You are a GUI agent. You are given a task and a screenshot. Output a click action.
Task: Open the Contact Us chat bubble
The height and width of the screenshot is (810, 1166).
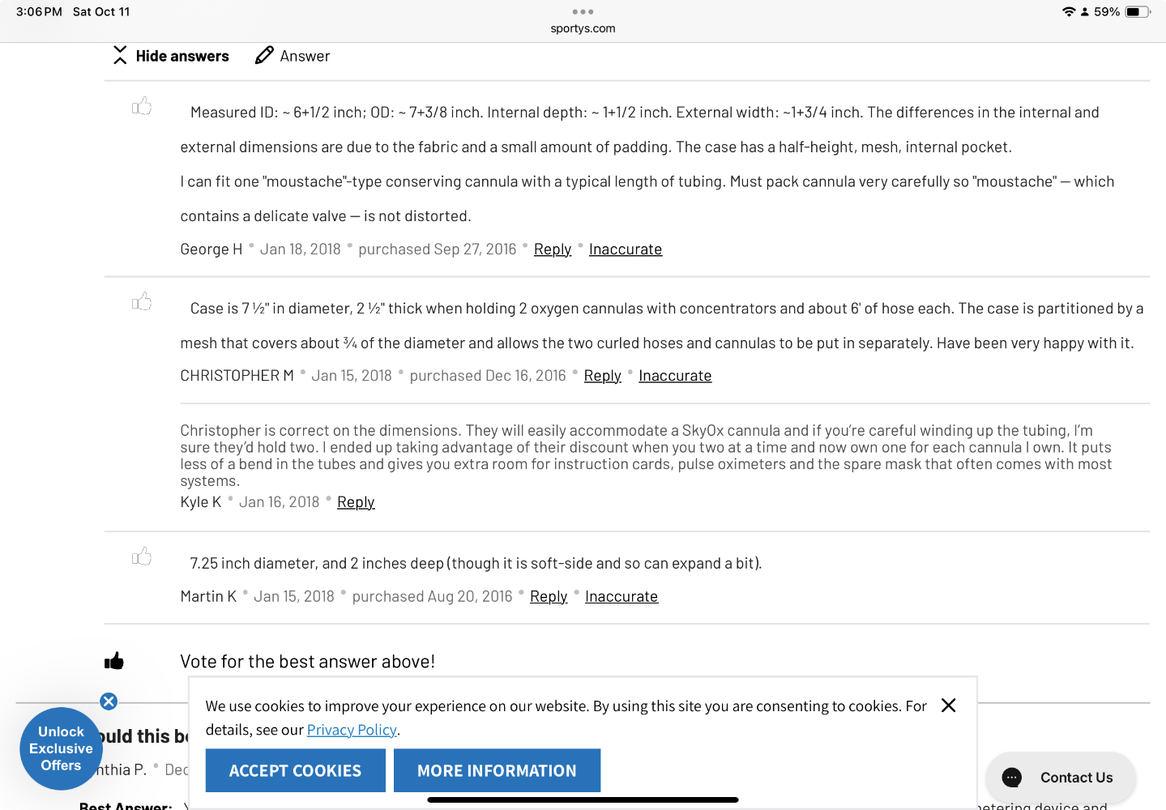[x=1060, y=778]
